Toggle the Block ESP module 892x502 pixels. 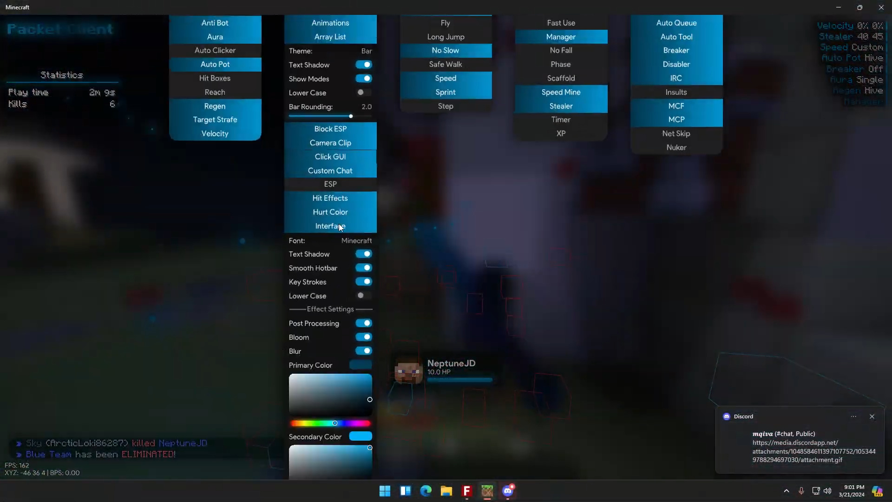330,129
